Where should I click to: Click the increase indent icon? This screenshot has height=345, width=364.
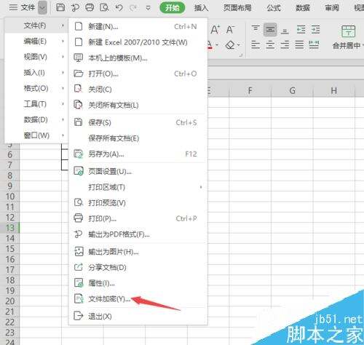point(315,30)
